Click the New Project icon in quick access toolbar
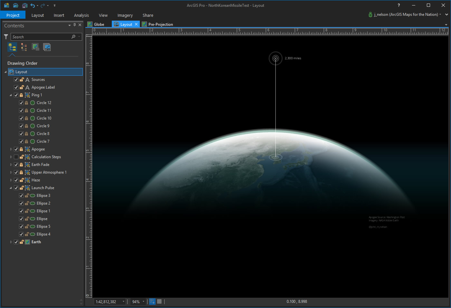Viewport: 451px width, 308px height. (x=6, y=5)
